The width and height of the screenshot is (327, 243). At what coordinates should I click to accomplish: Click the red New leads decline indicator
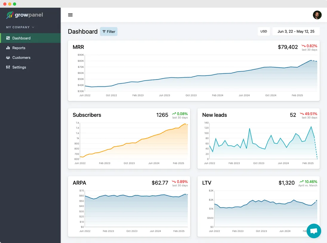(309, 114)
